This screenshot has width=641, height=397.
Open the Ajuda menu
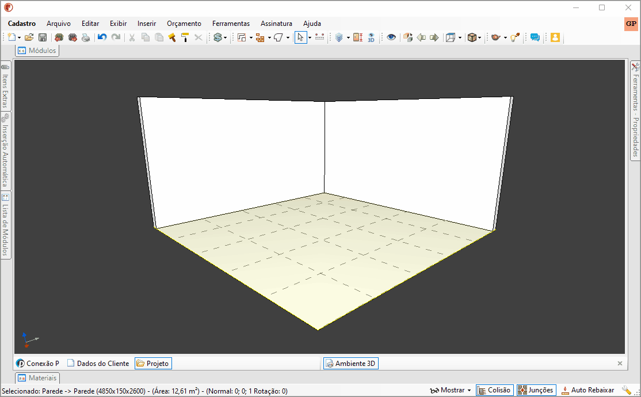pos(312,24)
